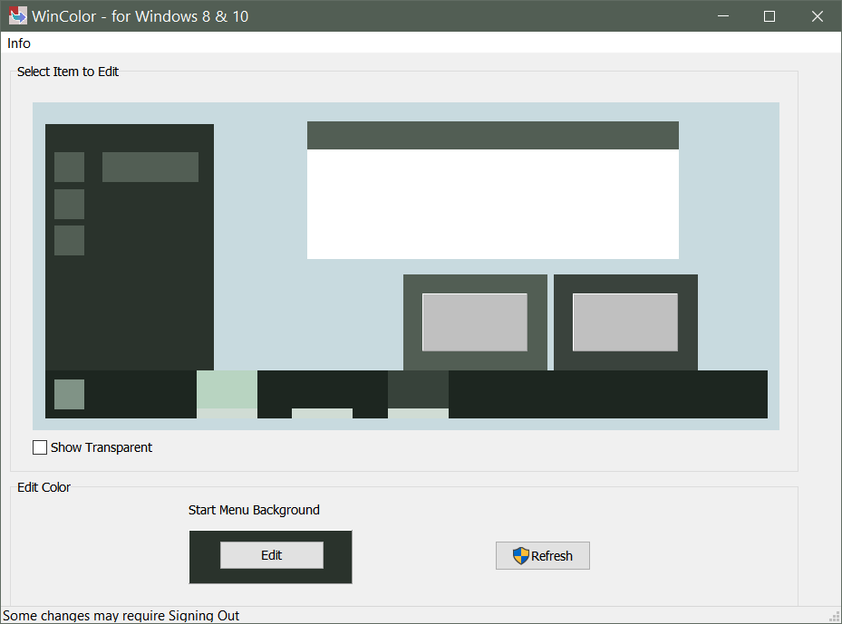Click the shield icon on Refresh button
This screenshot has height=624, width=842.
pyautogui.click(x=521, y=556)
